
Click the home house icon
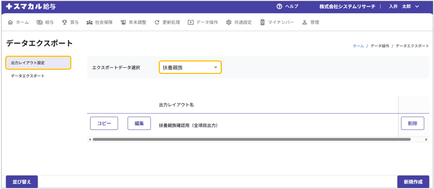tap(10, 23)
